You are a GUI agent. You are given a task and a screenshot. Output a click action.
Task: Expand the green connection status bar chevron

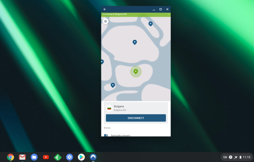[169, 14]
